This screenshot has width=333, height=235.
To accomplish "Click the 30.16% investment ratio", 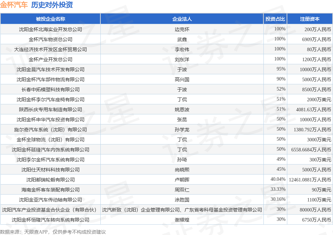I will coord(278,199).
